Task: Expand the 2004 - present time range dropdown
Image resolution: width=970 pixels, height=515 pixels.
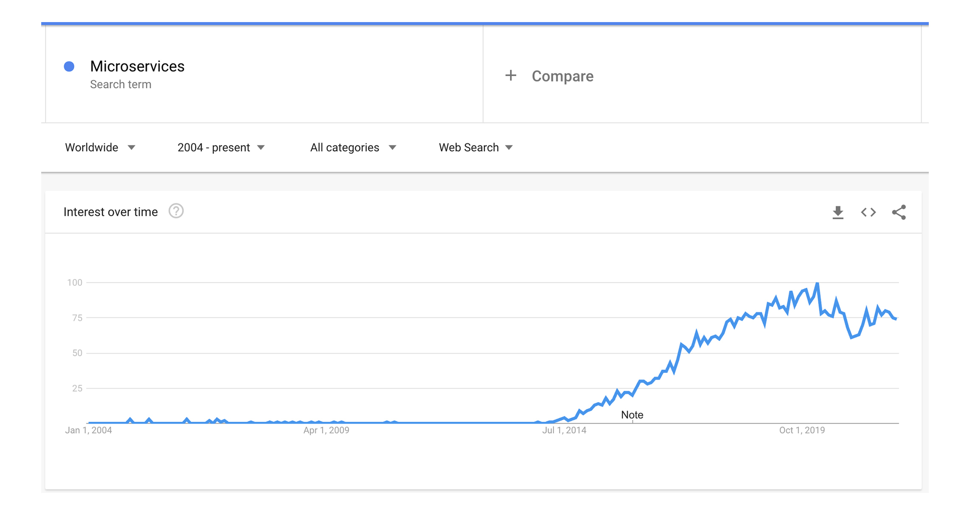Action: (221, 147)
